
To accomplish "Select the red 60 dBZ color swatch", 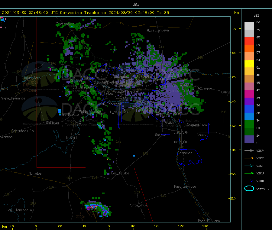I will (x=249, y=41).
